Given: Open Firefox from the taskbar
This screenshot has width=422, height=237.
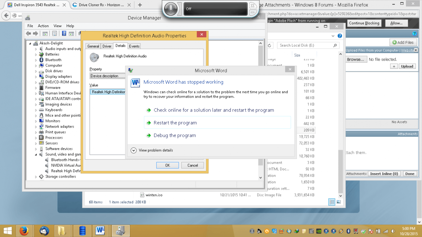Looking at the screenshot, I should tap(24, 230).
